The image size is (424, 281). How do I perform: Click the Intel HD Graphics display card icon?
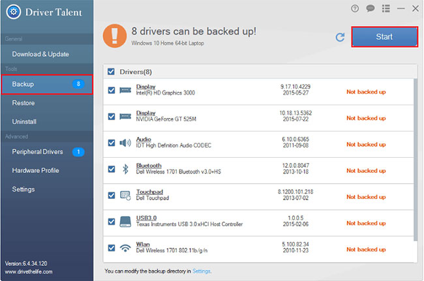(x=125, y=90)
